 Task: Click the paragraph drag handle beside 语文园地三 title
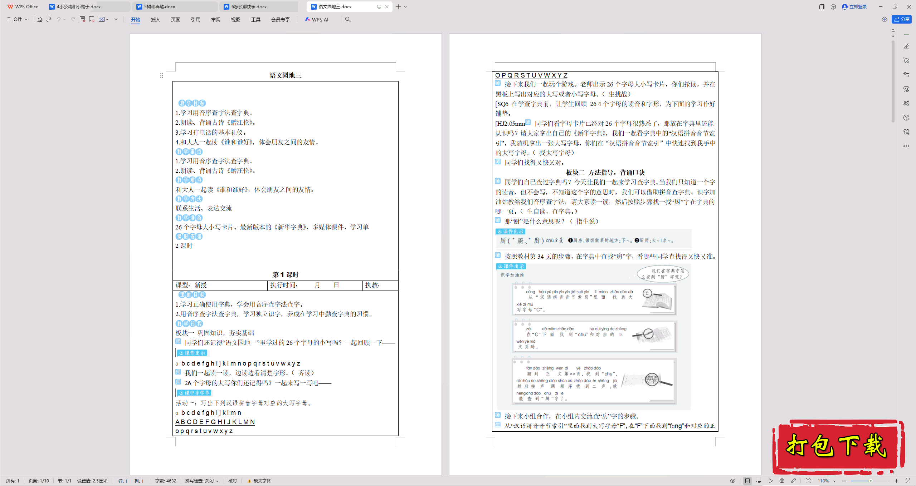tap(162, 76)
